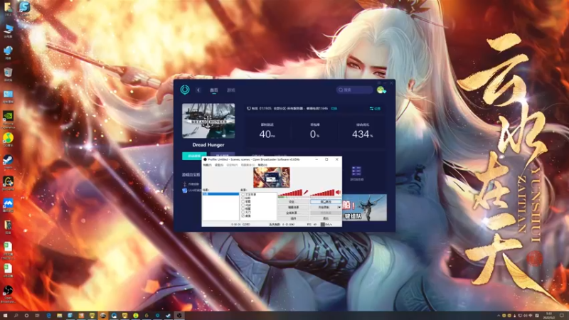Click the accelerator search box

[354, 90]
